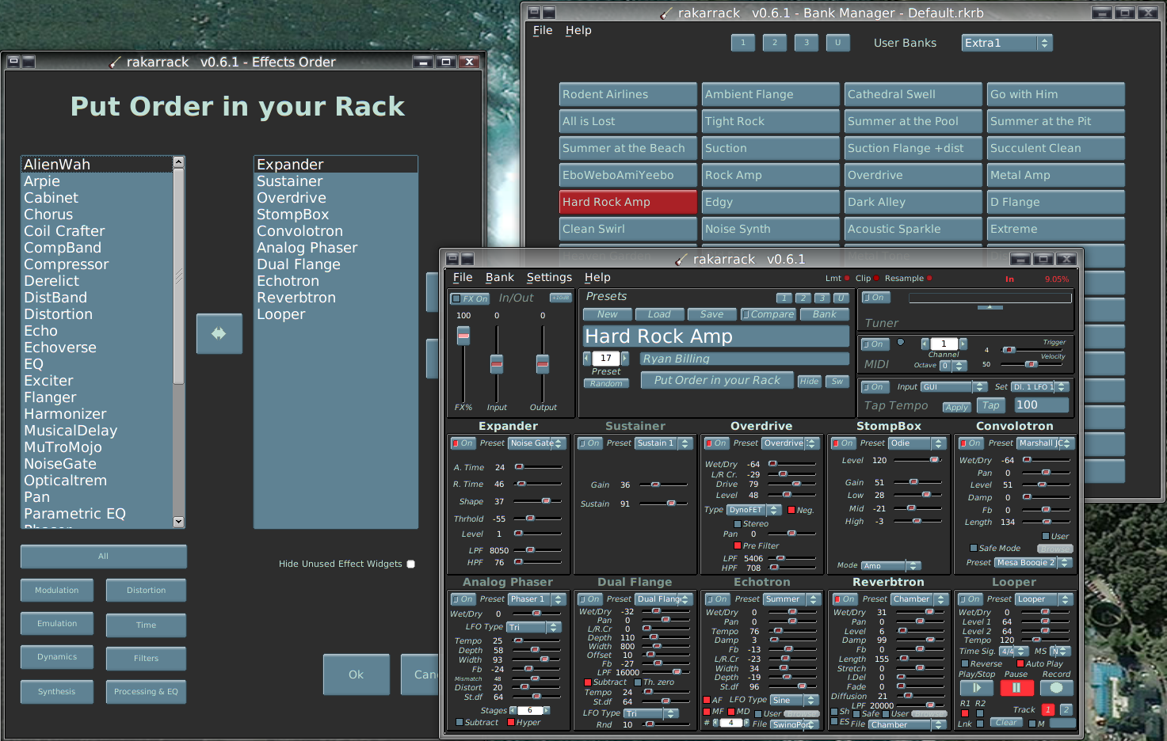Check Hide Unused Effect Widgets
Screen dimensions: 1167x741
410,564
